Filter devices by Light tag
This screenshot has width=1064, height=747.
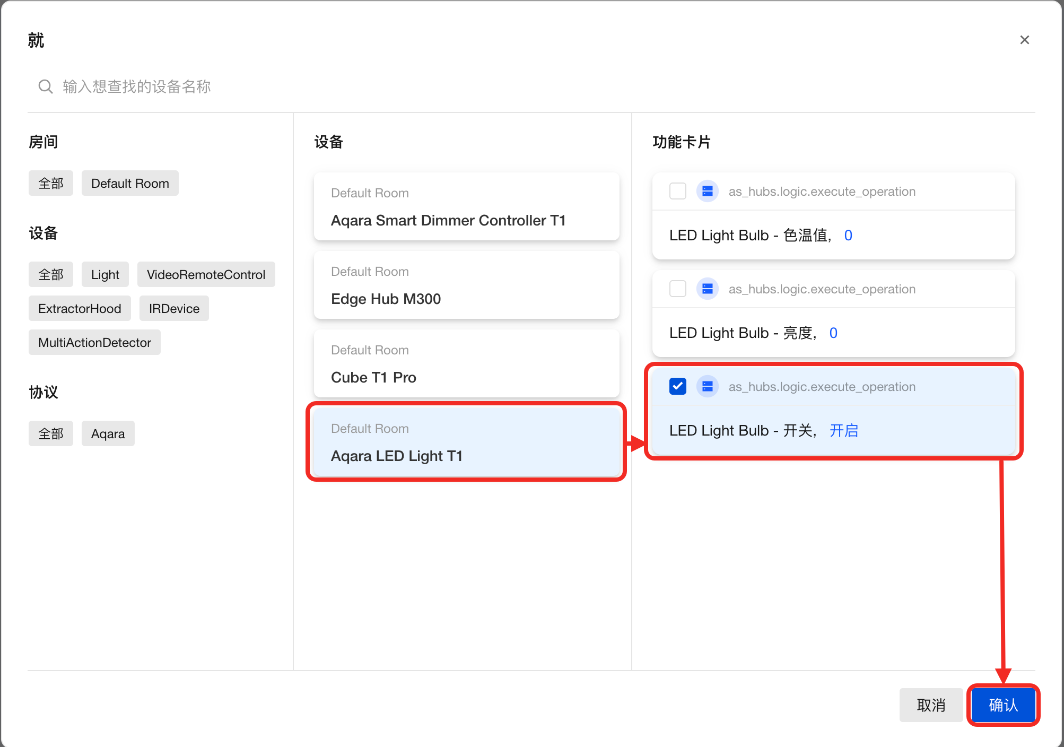tap(105, 274)
